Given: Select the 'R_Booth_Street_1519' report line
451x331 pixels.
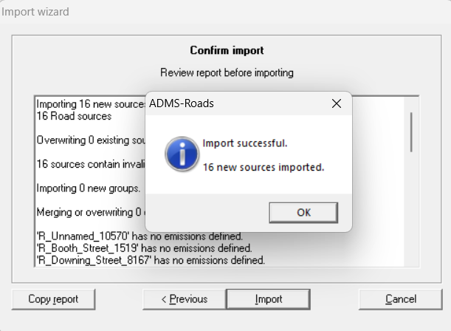Looking at the screenshot, I should [x=144, y=248].
